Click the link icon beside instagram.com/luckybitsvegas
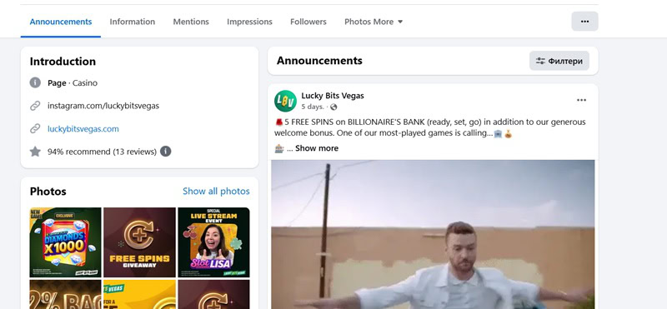 [x=35, y=106]
